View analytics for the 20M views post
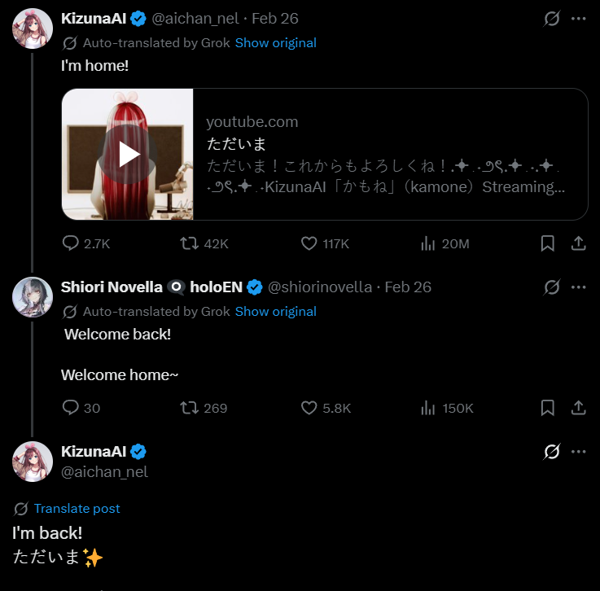The width and height of the screenshot is (600, 591). (427, 243)
